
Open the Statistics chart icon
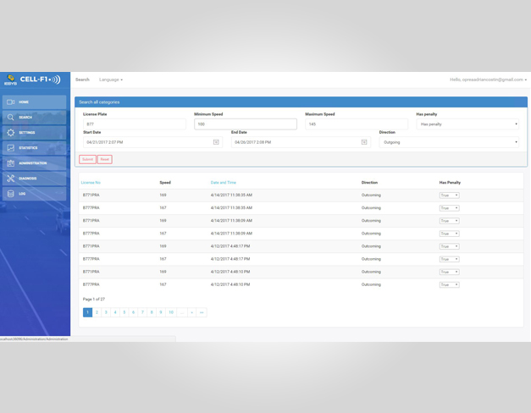(x=11, y=148)
